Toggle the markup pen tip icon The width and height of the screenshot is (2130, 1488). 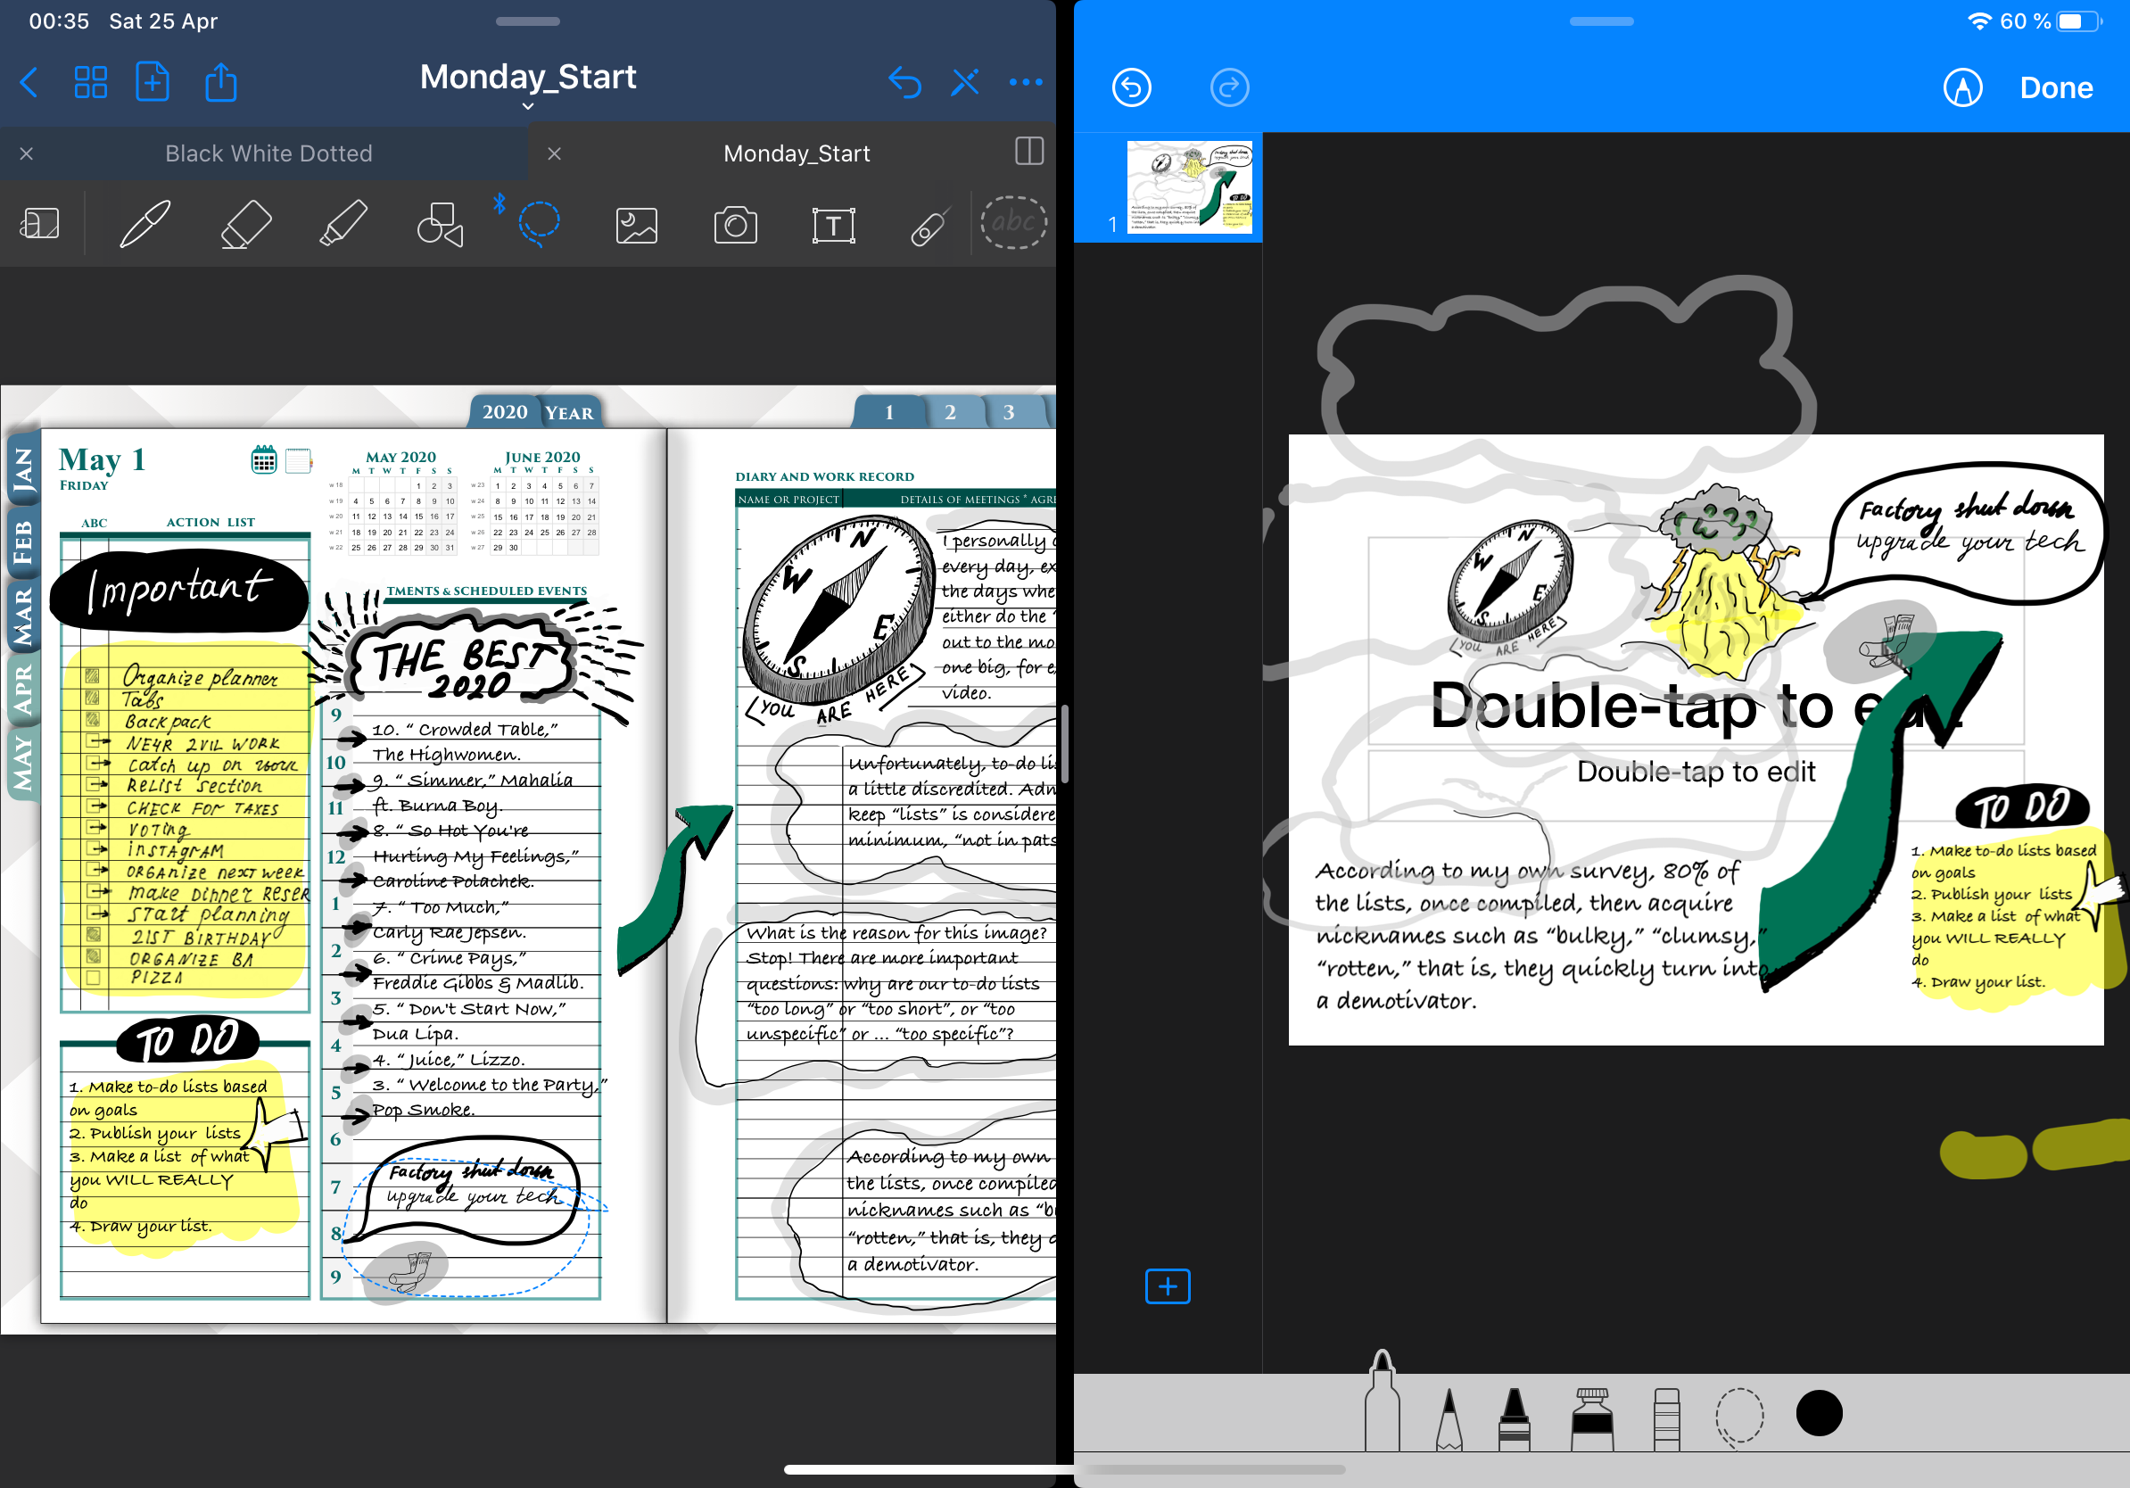click(1962, 88)
